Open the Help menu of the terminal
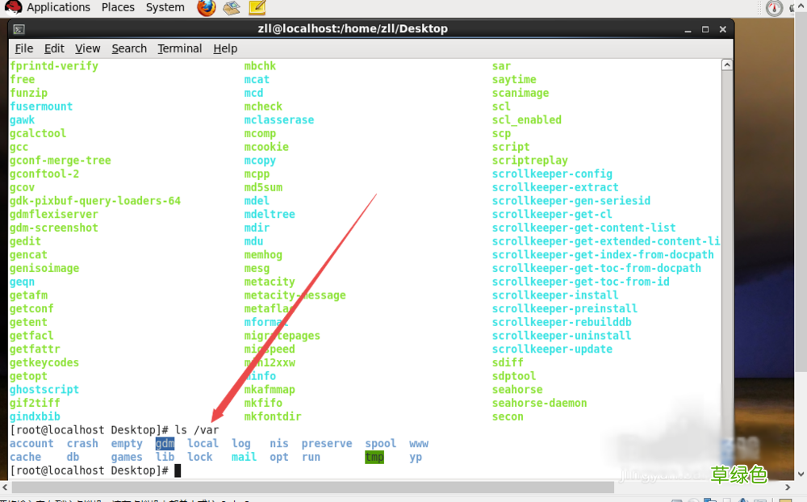Screen dimensions: 807x502 point(225,48)
